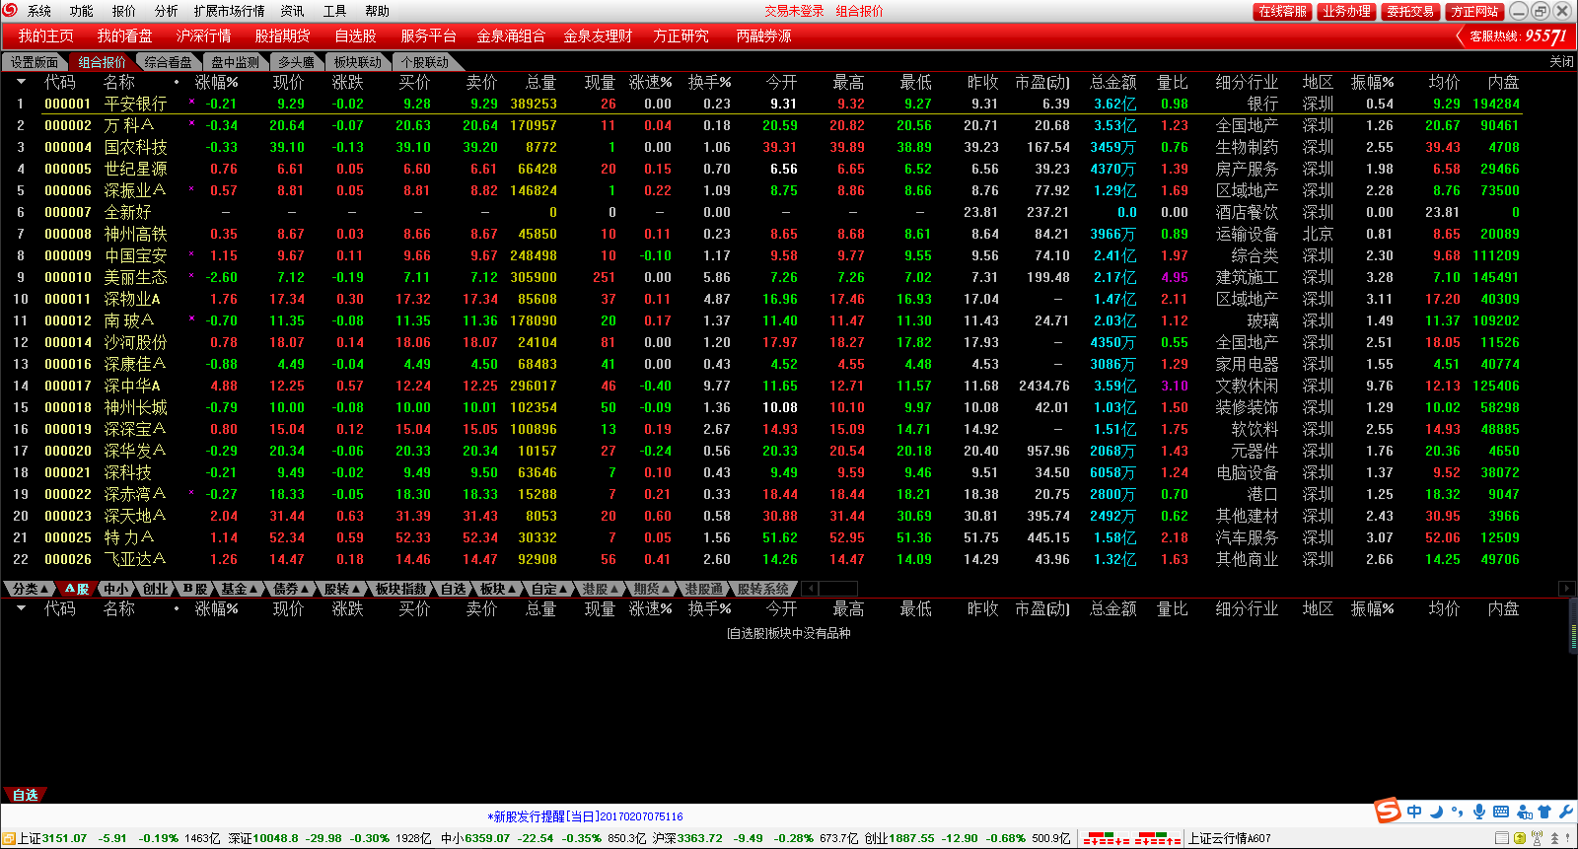Toggle the 中 Chinese/English input mode

tap(1414, 812)
